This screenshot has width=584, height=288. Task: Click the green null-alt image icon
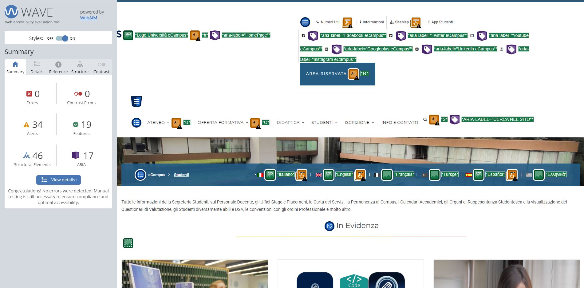tap(128, 243)
